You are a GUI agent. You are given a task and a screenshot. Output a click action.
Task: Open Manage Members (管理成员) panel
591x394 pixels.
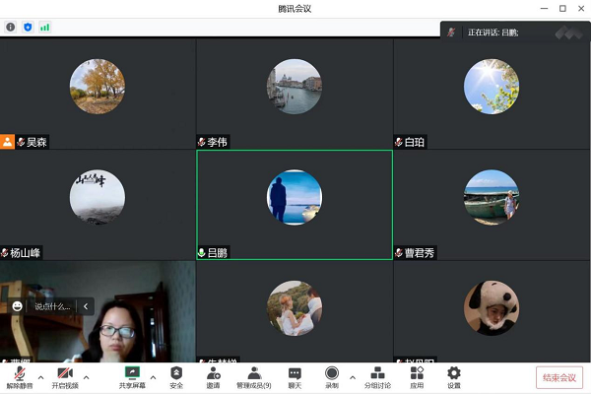coord(253,377)
